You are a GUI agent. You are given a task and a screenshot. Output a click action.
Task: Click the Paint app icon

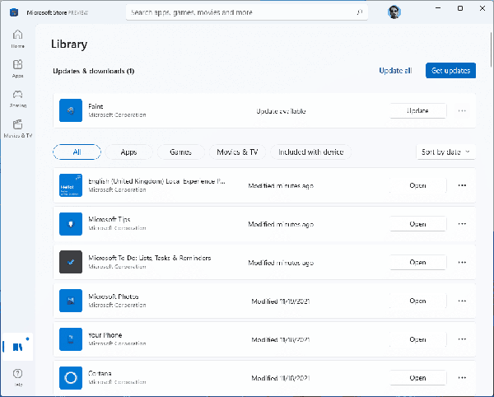(x=72, y=110)
